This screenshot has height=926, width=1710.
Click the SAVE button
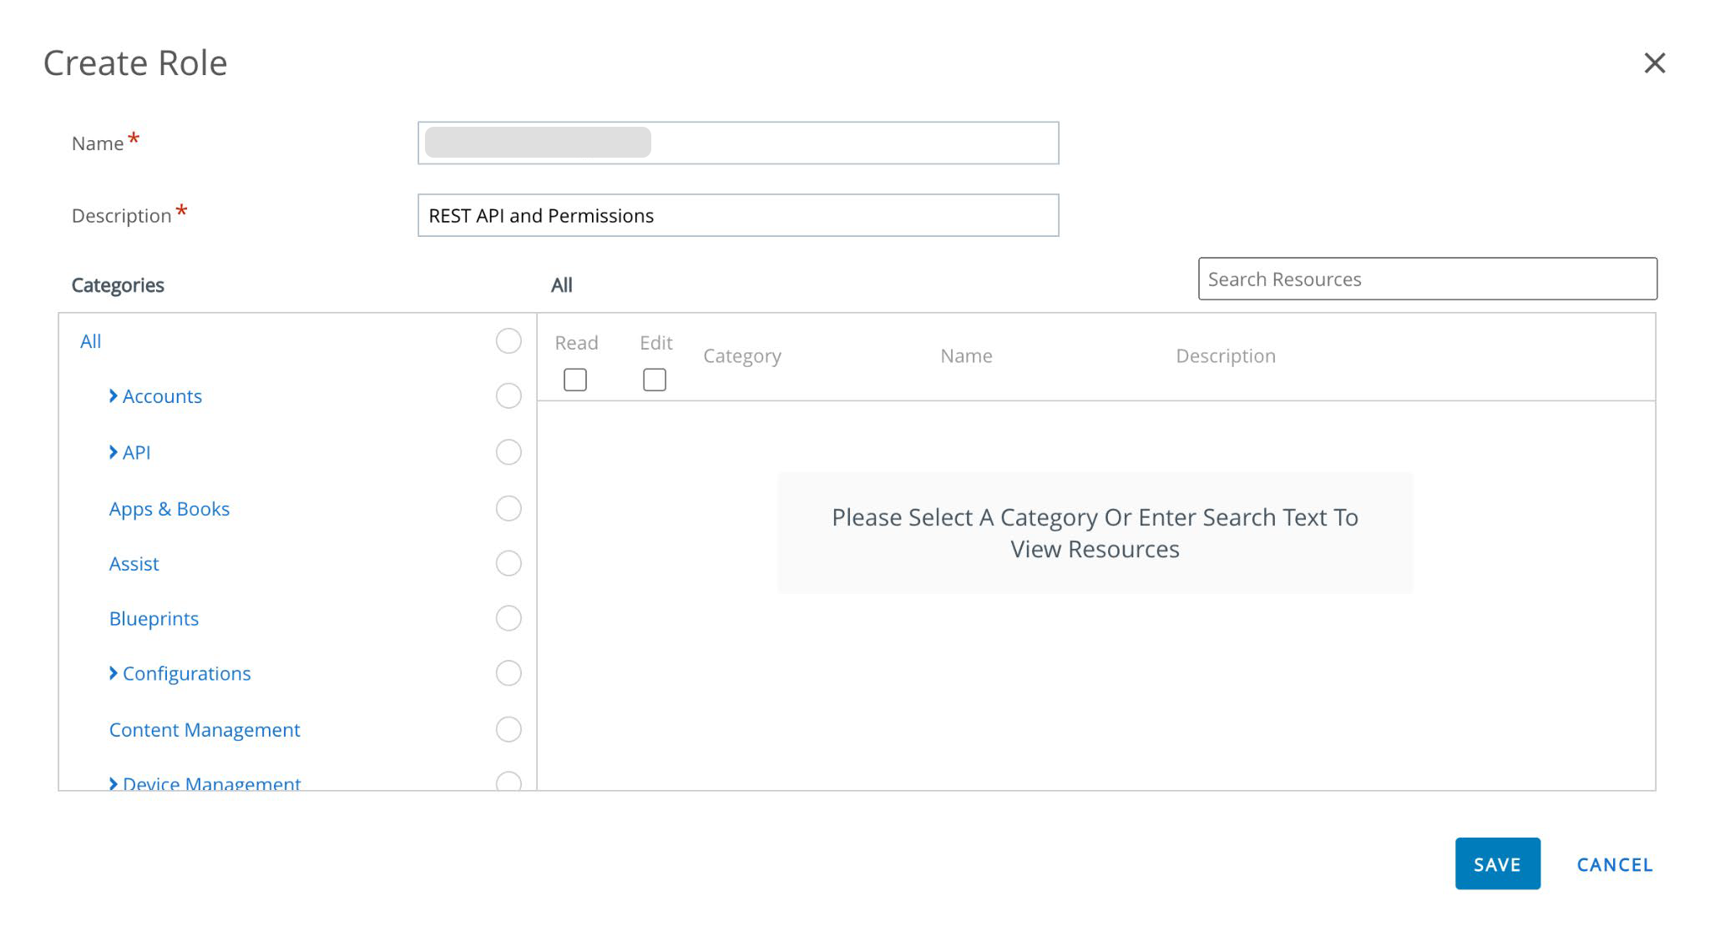click(x=1498, y=864)
